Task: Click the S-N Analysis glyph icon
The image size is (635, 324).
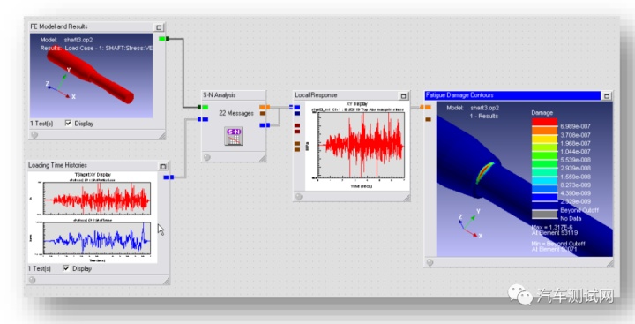Action: click(x=234, y=136)
